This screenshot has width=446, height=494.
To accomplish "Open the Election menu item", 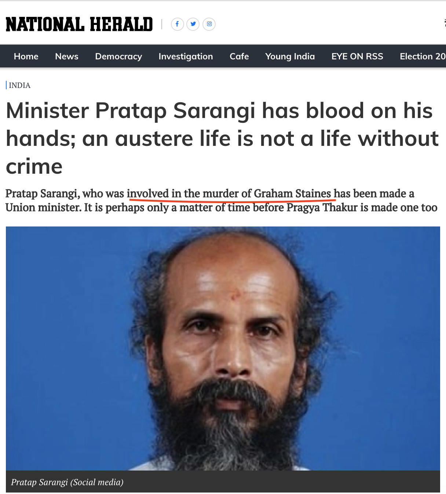I will tap(423, 56).
